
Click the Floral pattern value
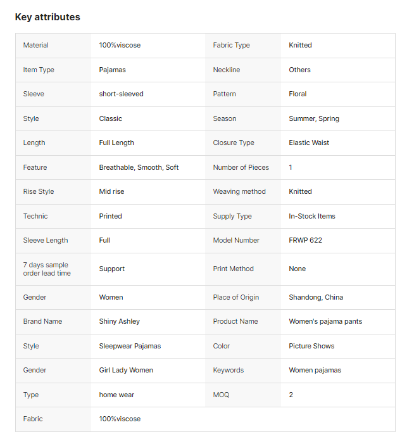click(298, 94)
